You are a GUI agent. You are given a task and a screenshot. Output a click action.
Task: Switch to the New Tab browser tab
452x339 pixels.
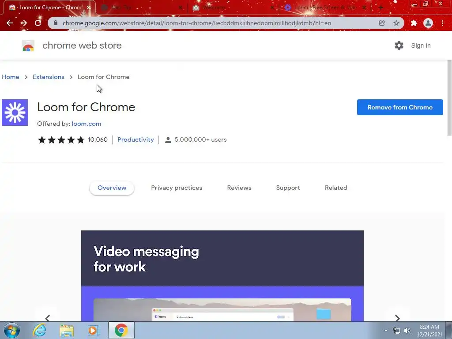tap(141, 8)
